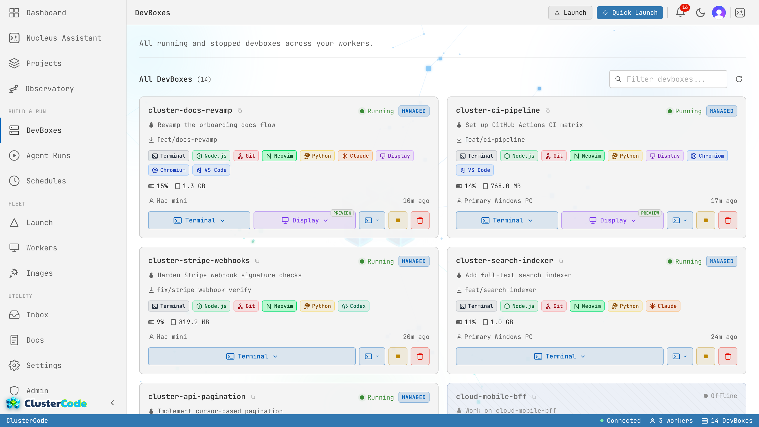Open Launch in Fleet sidebar section
The height and width of the screenshot is (427, 759).
(63, 222)
